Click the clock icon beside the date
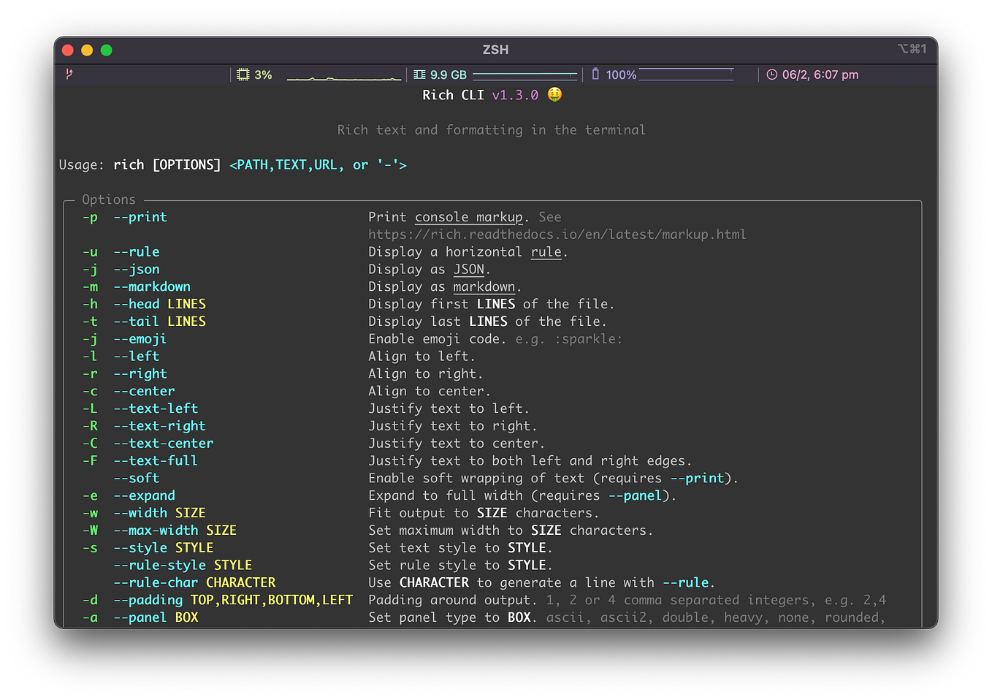Viewport: 992px width, 700px height. (772, 74)
